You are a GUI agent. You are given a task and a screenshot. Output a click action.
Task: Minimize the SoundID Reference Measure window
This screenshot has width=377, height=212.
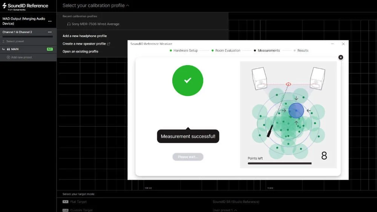(332, 44)
